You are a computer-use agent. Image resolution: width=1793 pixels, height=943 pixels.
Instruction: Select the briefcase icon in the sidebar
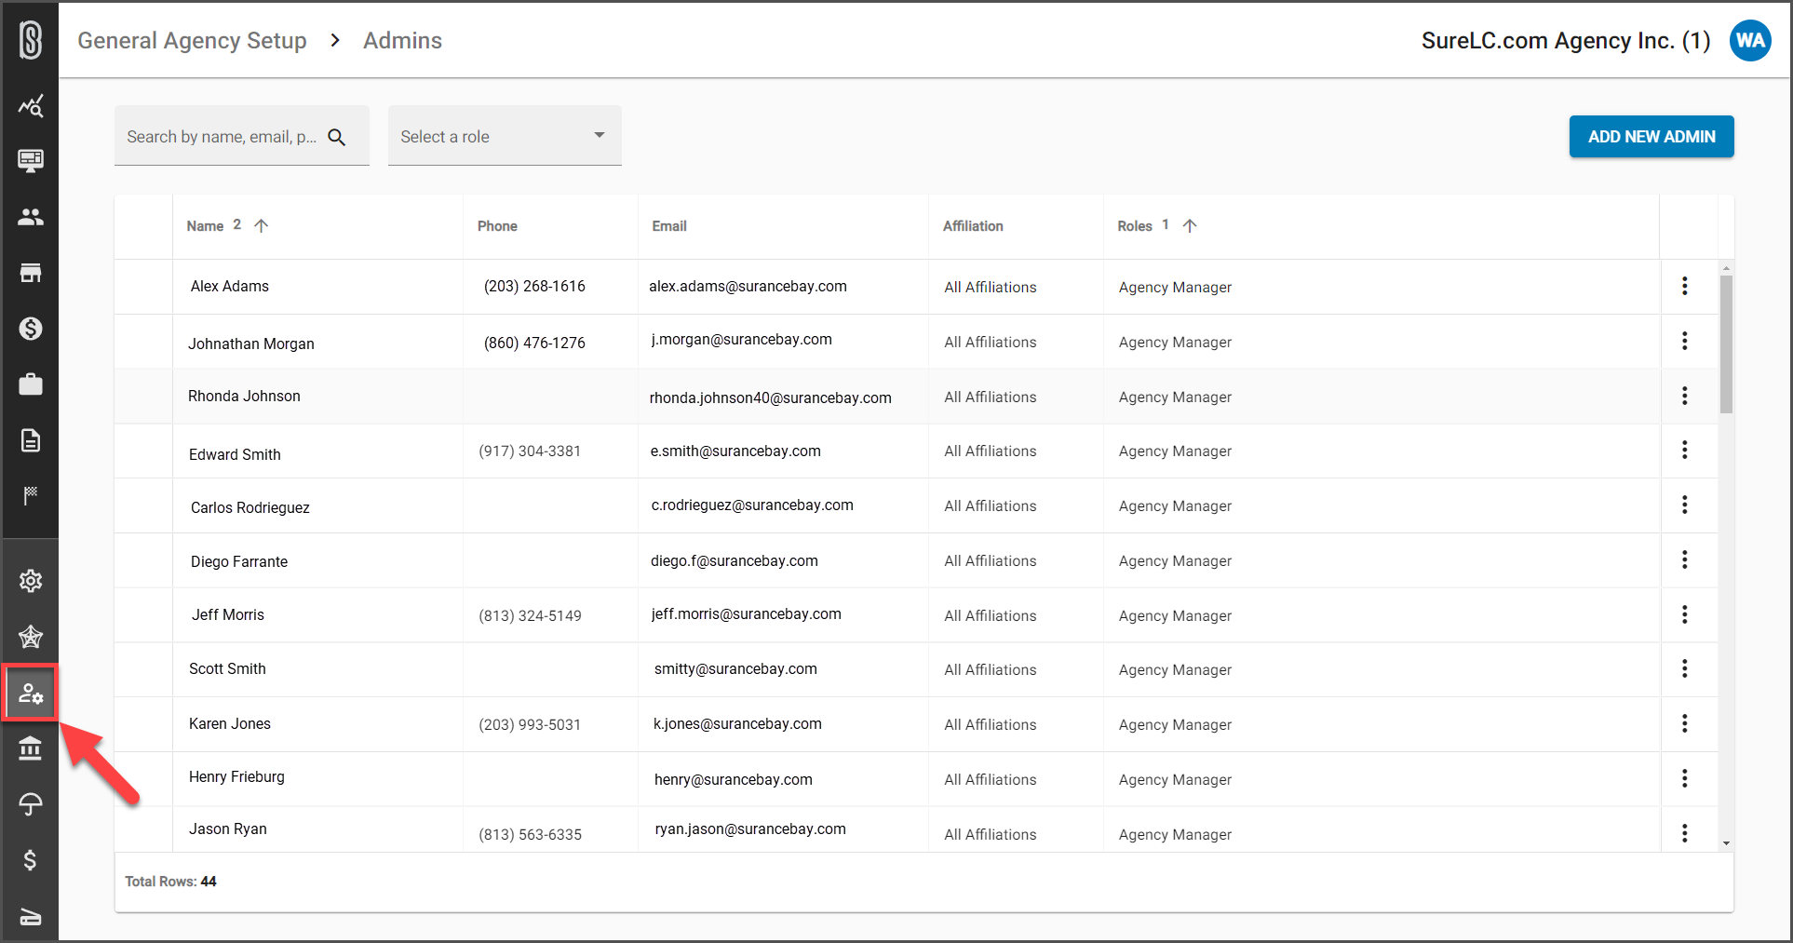(31, 384)
